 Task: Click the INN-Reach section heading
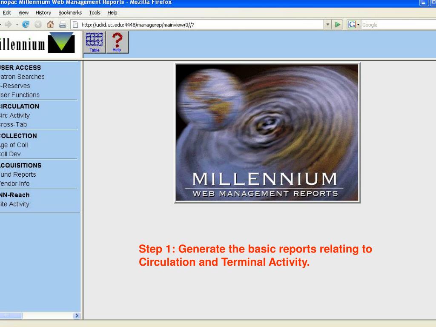click(15, 195)
